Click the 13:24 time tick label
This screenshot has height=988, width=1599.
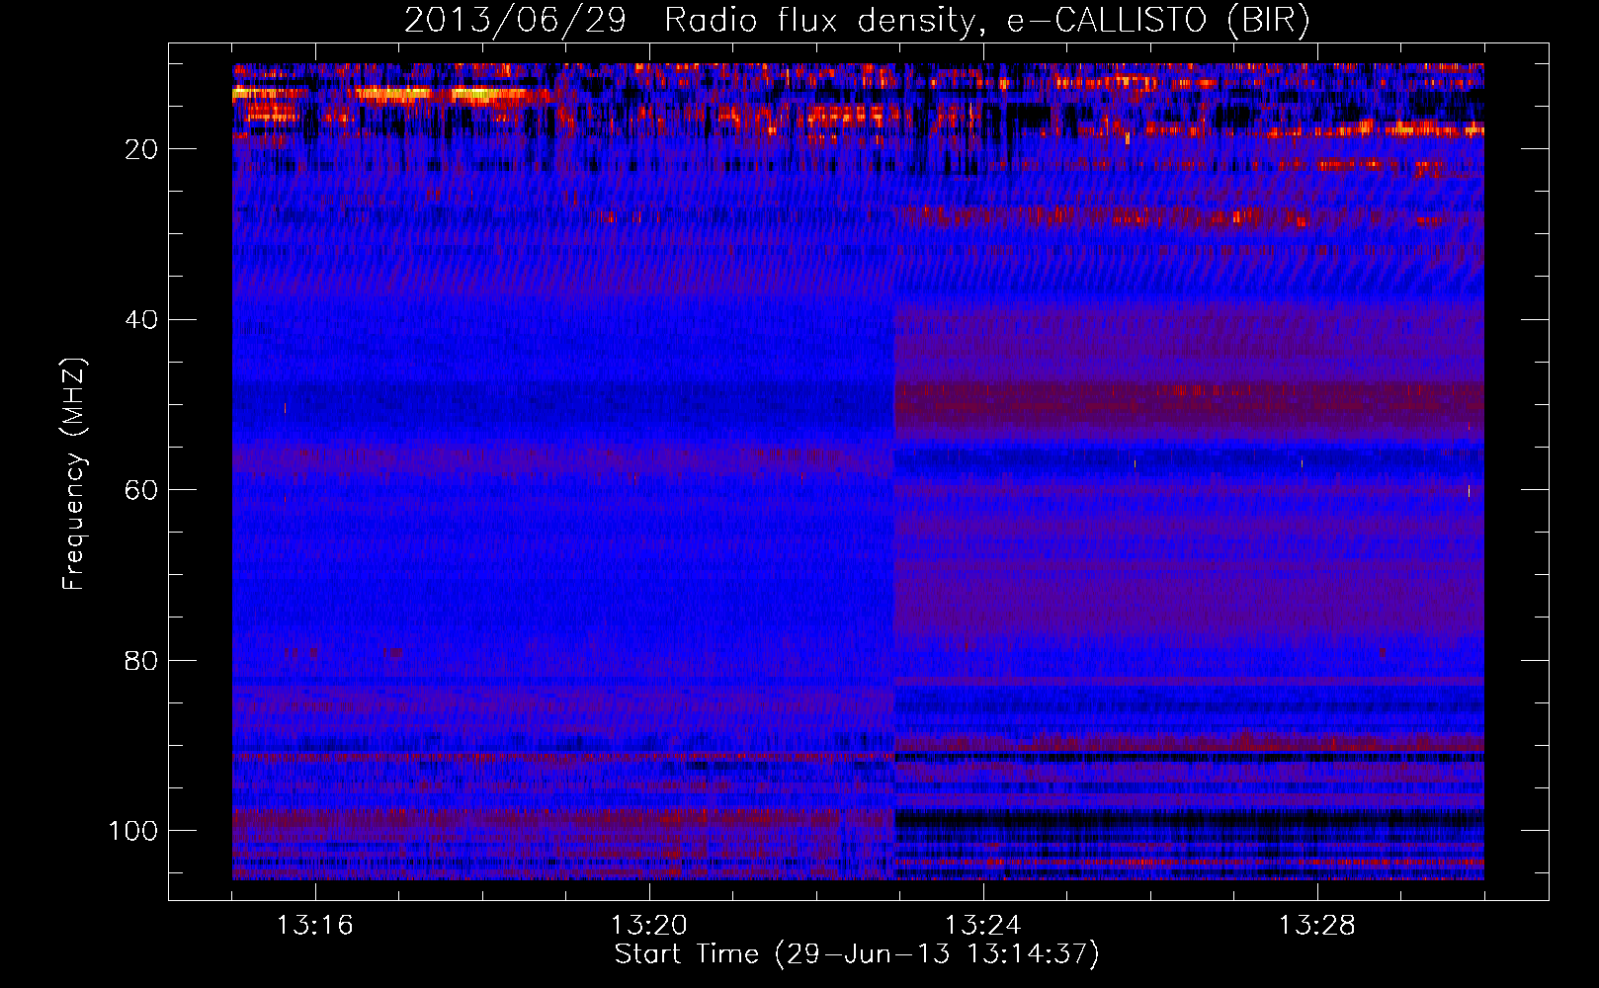coord(983,926)
